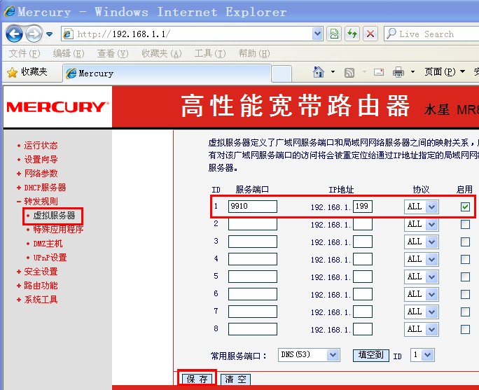The height and width of the screenshot is (390, 479).
Task: Click the RSS feeds icon
Action: click(x=349, y=72)
